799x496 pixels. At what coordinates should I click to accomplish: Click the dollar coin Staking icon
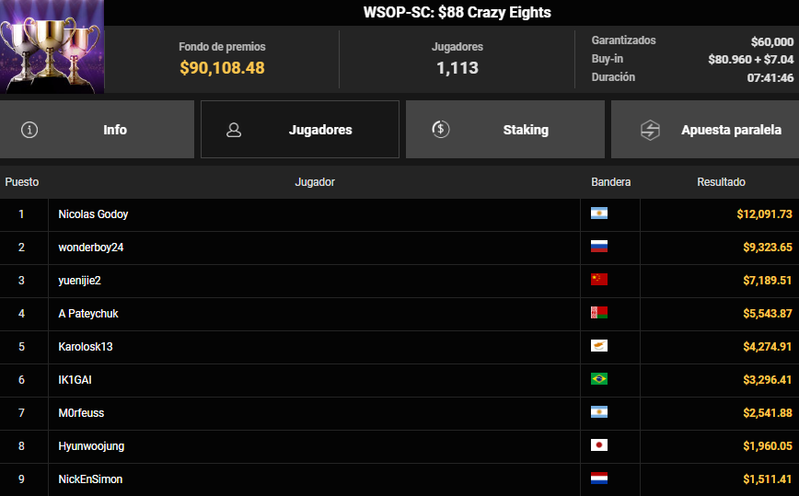tap(440, 130)
